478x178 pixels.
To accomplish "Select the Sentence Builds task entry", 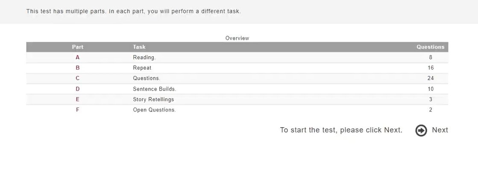I will point(154,89).
